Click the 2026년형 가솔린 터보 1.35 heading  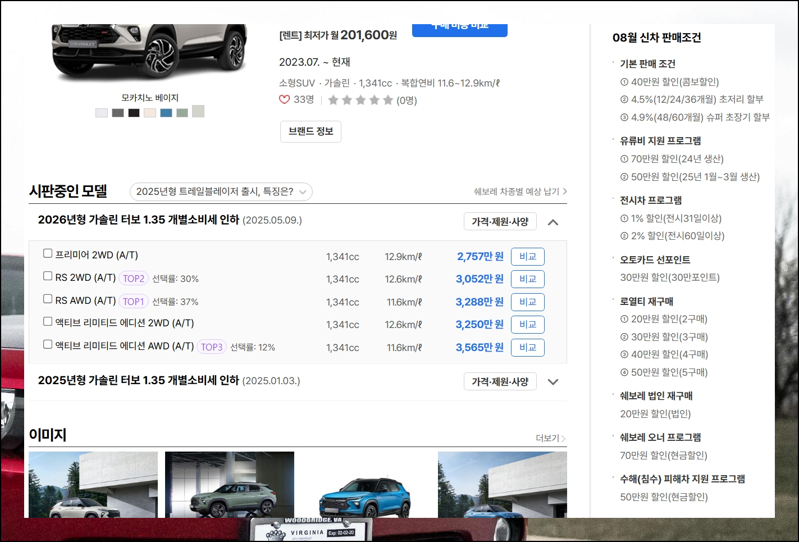[x=139, y=220]
